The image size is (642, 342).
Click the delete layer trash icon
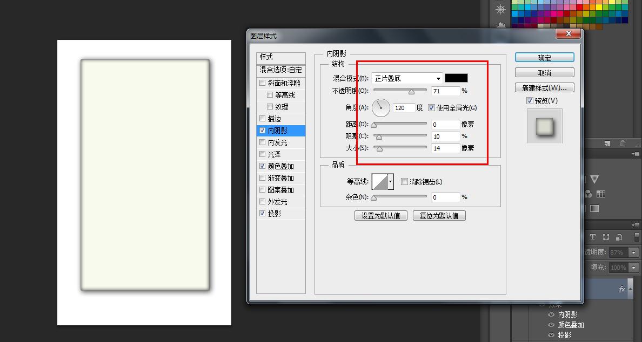[x=623, y=144]
